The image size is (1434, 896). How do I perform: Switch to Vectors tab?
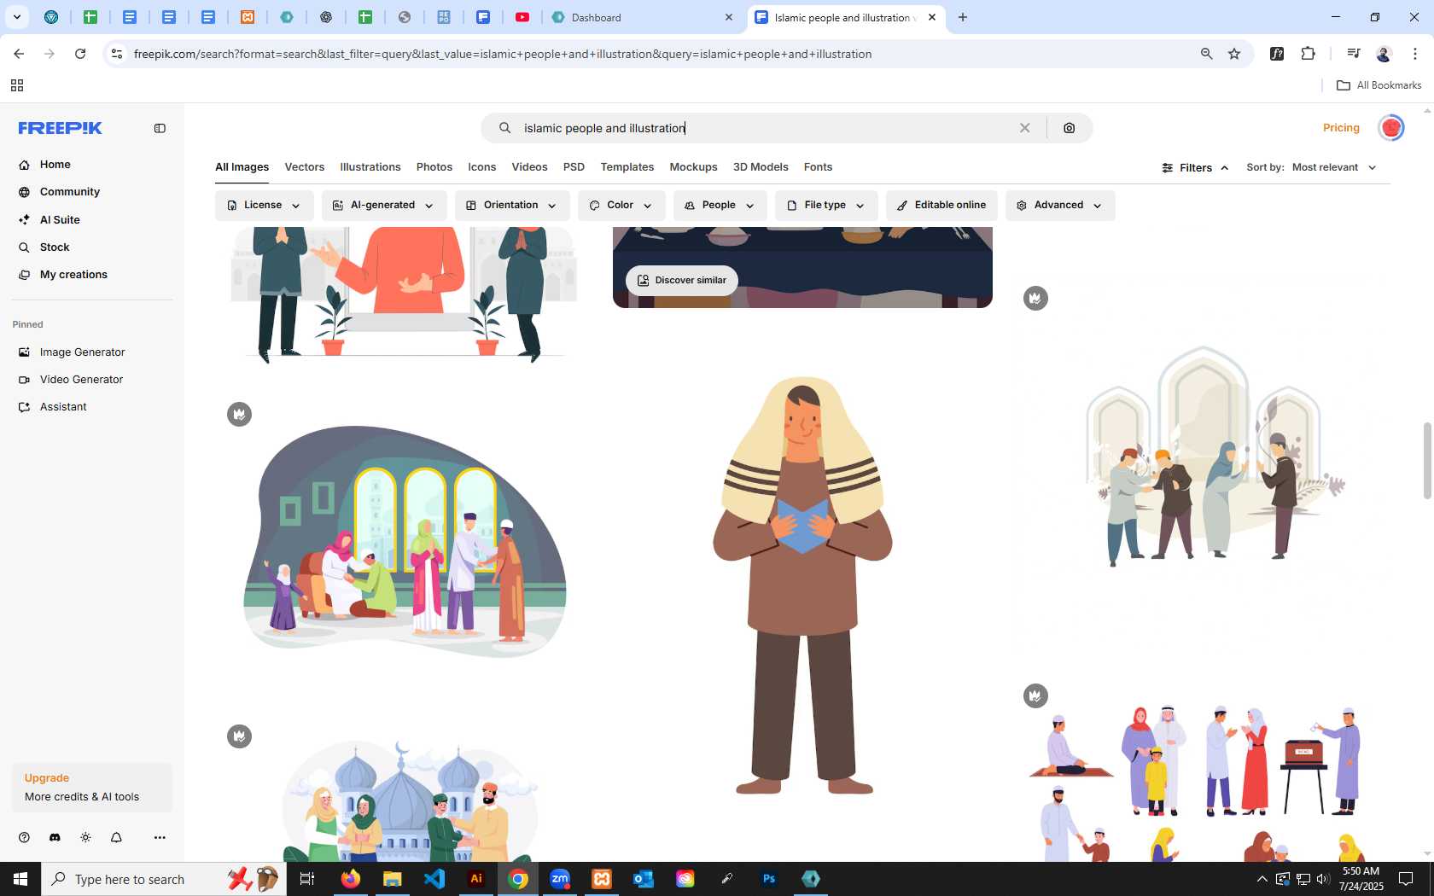[x=304, y=167]
